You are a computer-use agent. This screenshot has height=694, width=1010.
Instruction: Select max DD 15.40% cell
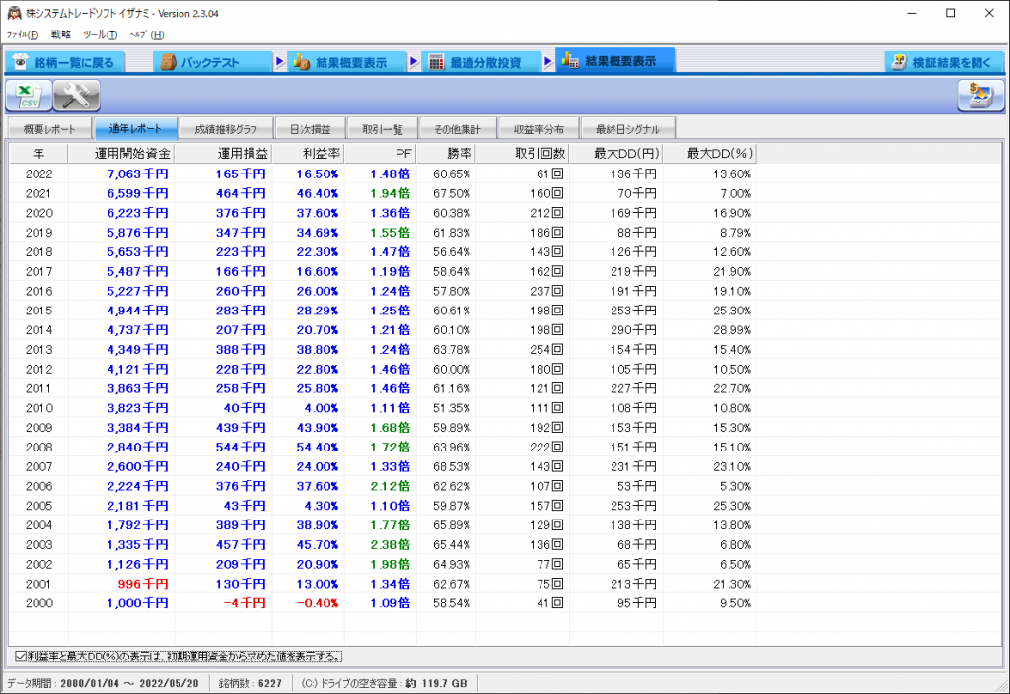709,350
